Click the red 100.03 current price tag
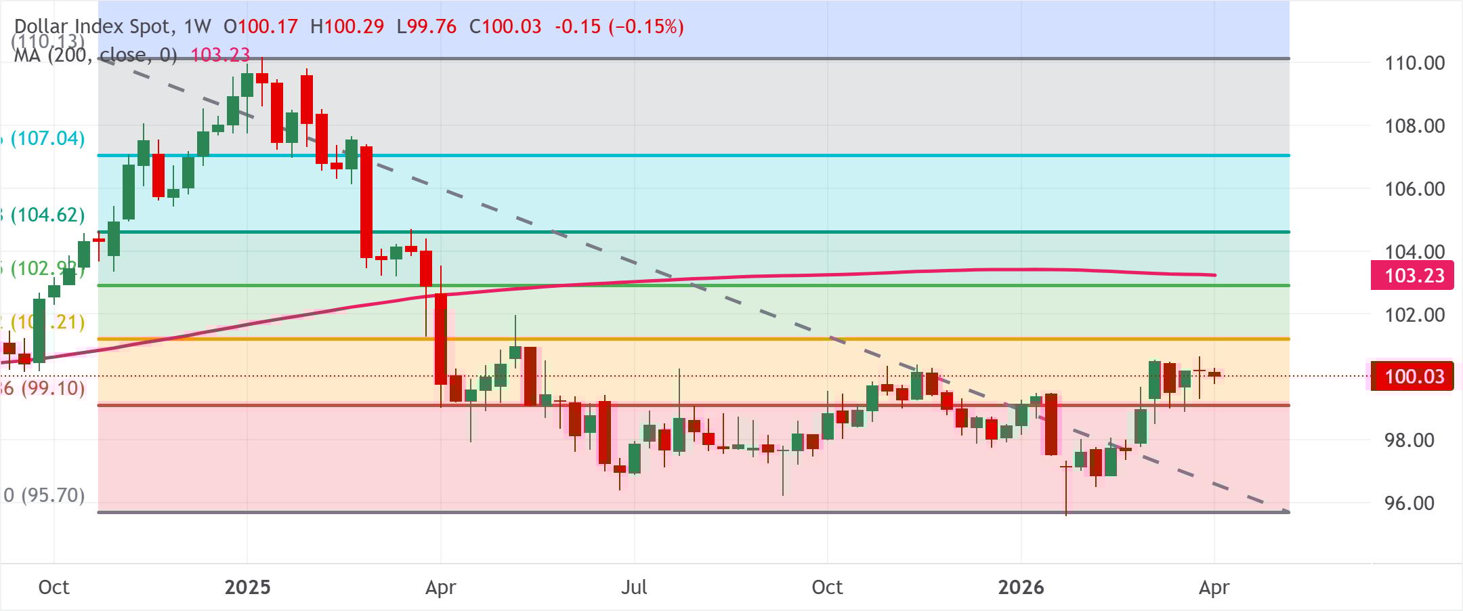This screenshot has width=1463, height=611. pos(1414,377)
